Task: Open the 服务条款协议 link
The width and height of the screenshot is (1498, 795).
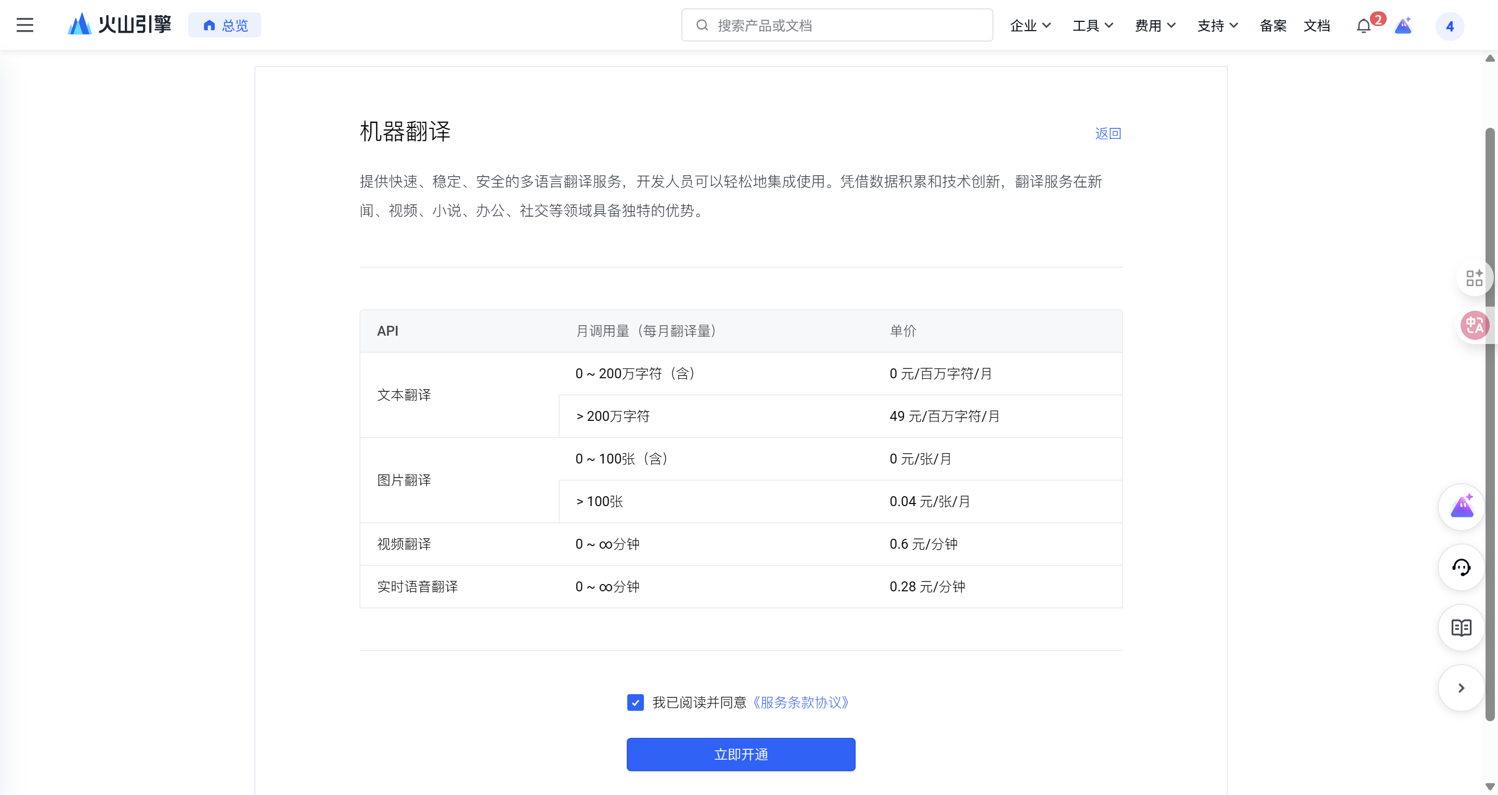Action: [x=801, y=703]
